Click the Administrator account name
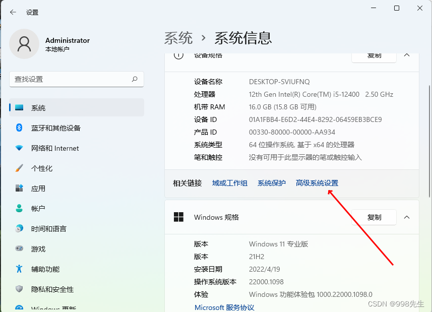The height and width of the screenshot is (312, 432). point(68,40)
